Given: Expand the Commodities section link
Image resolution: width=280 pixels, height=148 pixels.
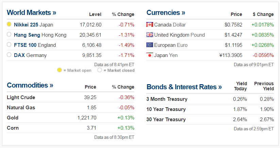Looking at the screenshot, I should 30,85.
